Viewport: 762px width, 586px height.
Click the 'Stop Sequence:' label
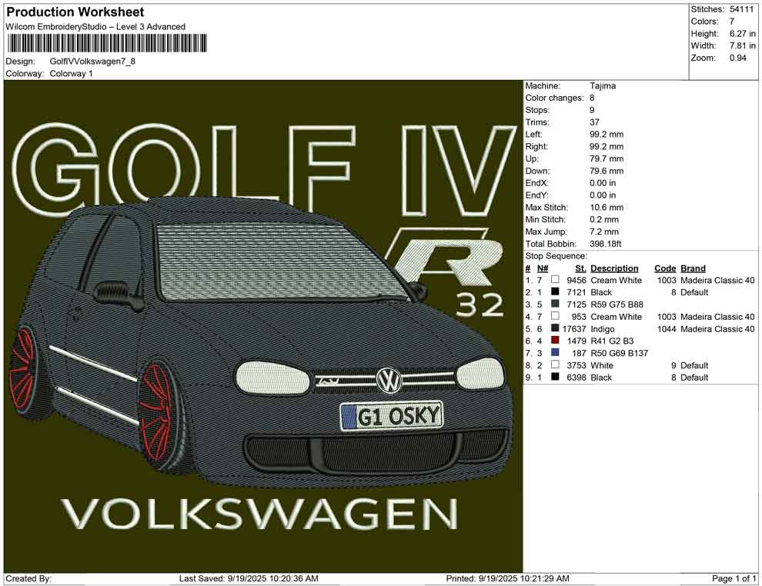tap(556, 255)
